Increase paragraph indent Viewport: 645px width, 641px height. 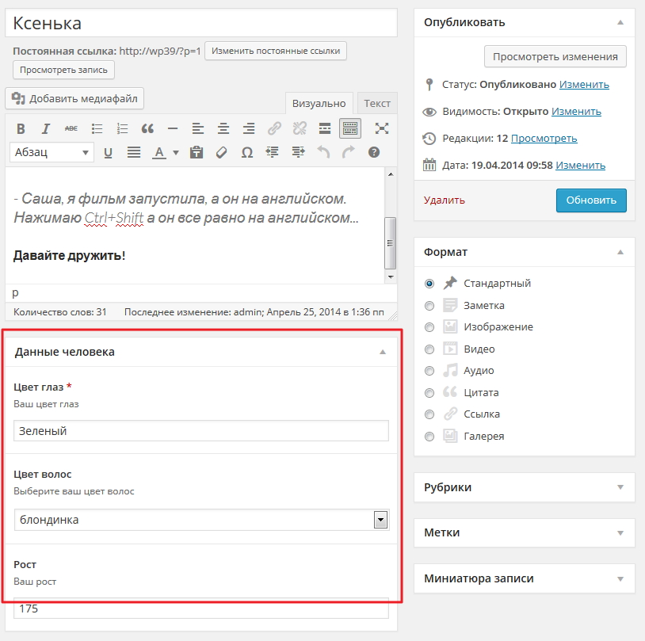(298, 153)
